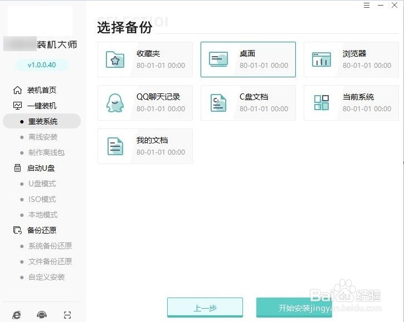The image size is (404, 322).
Task: Select 自定义安装 in the sidebar
Action: (x=46, y=277)
